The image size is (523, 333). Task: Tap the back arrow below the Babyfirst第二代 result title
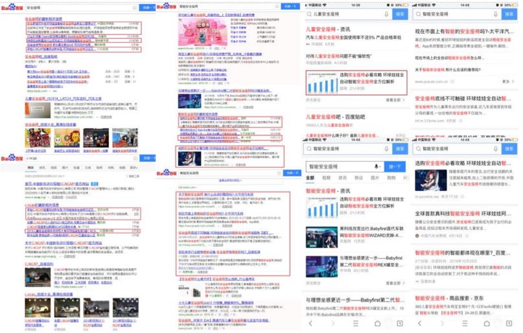310,323
